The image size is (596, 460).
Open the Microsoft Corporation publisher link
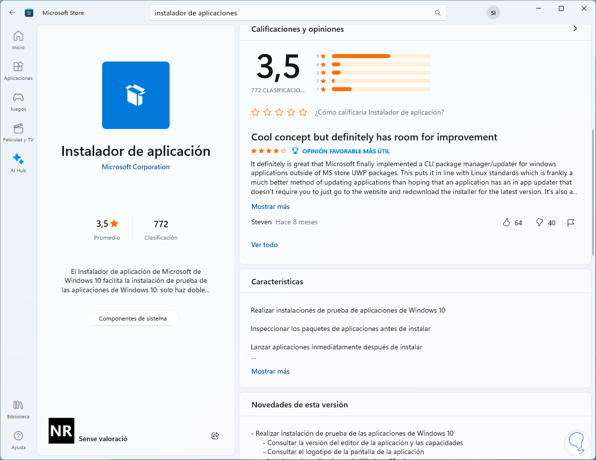pos(136,167)
